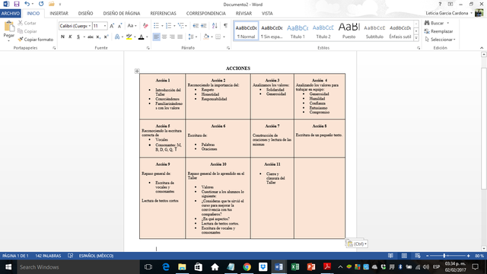Sort text alphabetically icon
Image resolution: width=487 pixels, height=274 pixels.
click(x=215, y=26)
